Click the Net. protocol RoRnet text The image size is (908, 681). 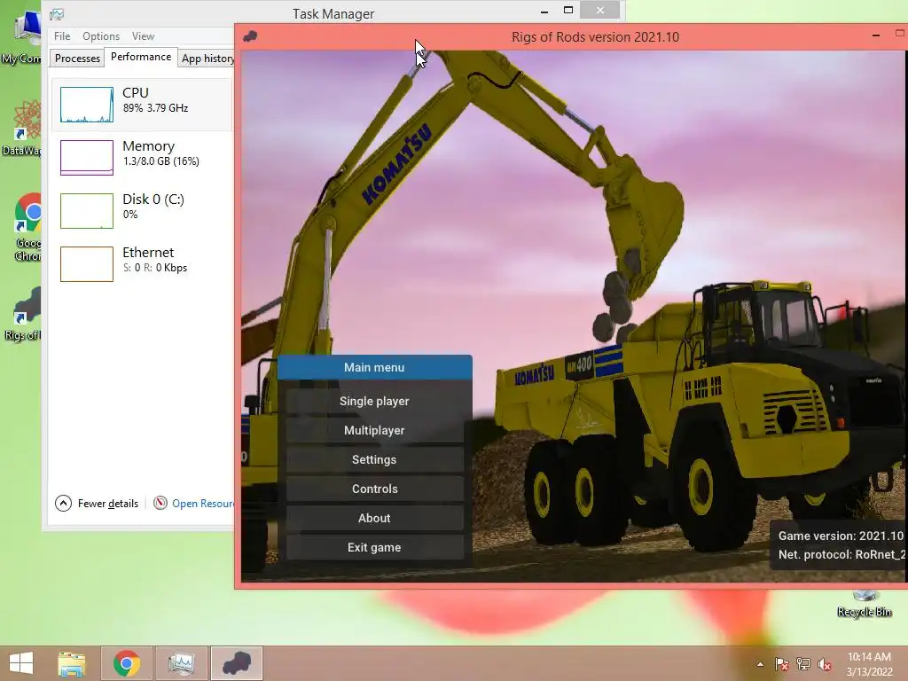[x=842, y=554]
